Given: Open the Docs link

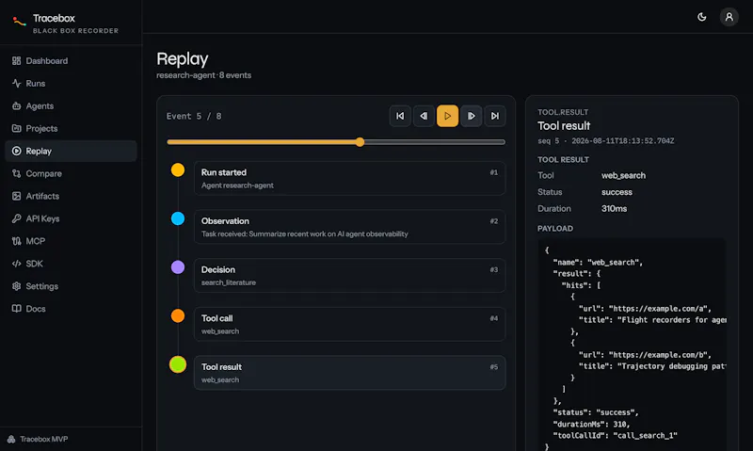Looking at the screenshot, I should point(72,308).
